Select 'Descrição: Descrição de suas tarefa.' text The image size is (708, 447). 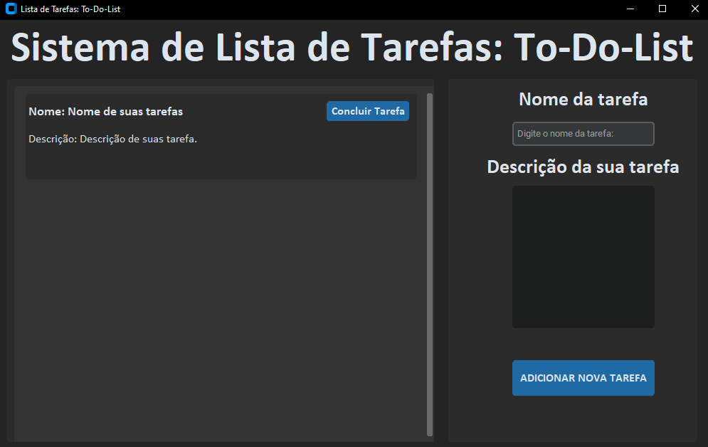click(x=113, y=139)
